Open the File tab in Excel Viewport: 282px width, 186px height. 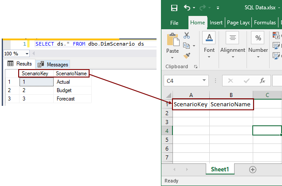pyautogui.click(x=174, y=23)
